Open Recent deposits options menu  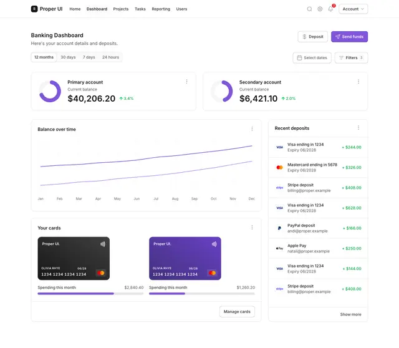[358, 128]
